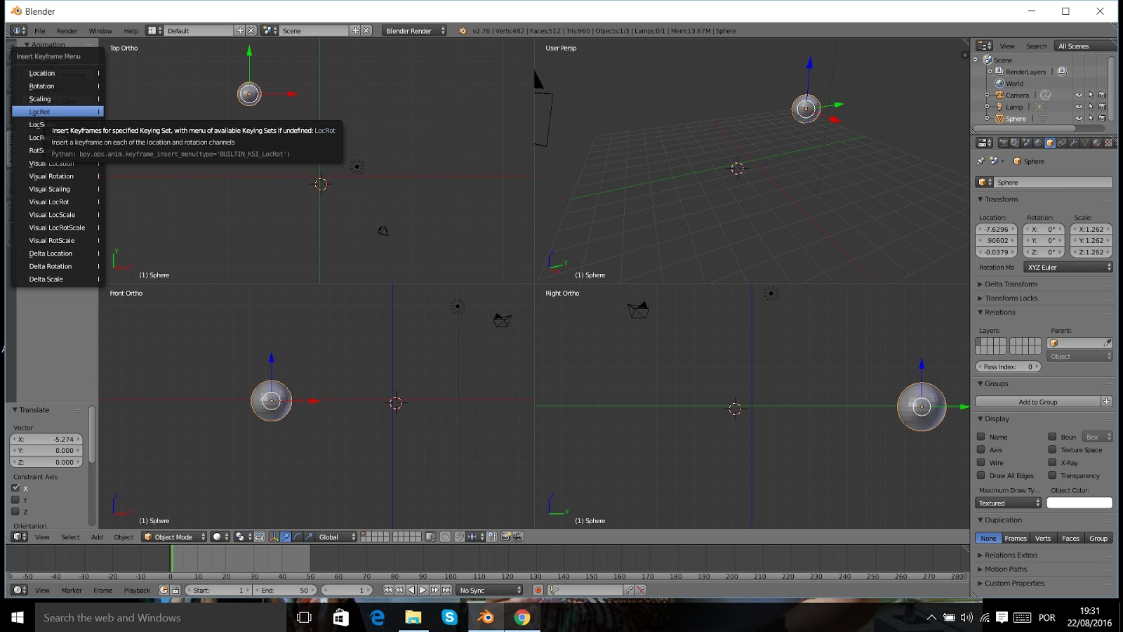Pick a new Object Color swatch
Viewport: 1123px width, 632px height.
[1079, 502]
